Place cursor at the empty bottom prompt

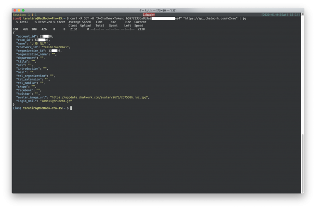71,108
